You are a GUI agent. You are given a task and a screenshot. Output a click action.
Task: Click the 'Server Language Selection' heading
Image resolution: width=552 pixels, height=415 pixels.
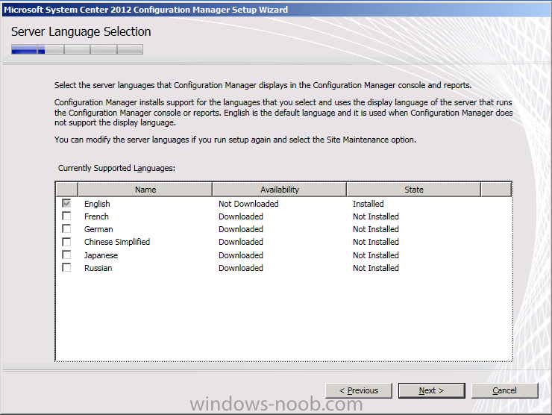coord(81,31)
